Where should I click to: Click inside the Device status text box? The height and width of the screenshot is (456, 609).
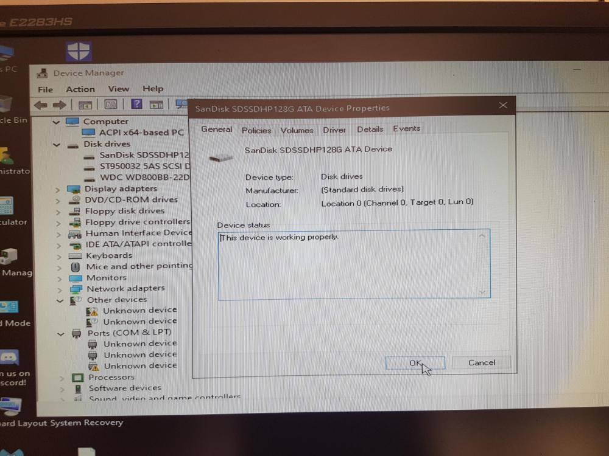(354, 264)
